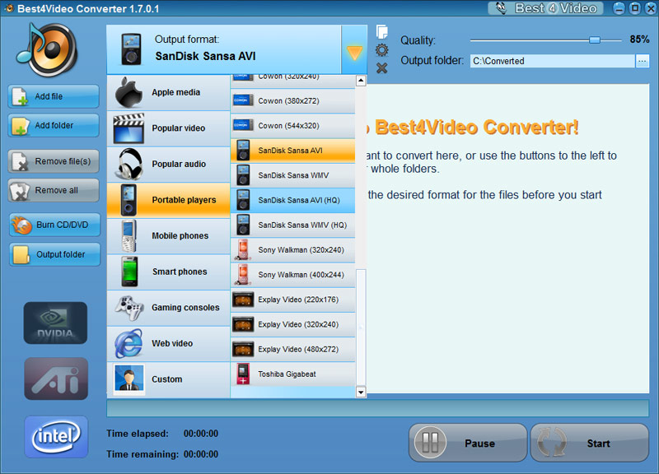Click the selected device icon in Output format header
This screenshot has width=659, height=474.
point(131,49)
